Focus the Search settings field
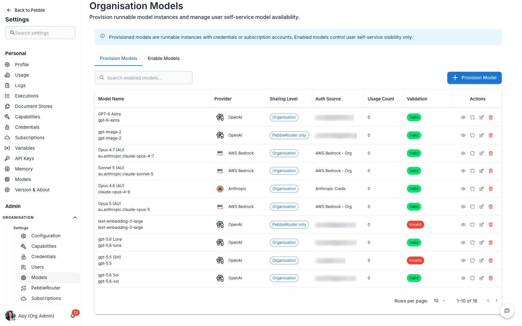 coord(40,33)
